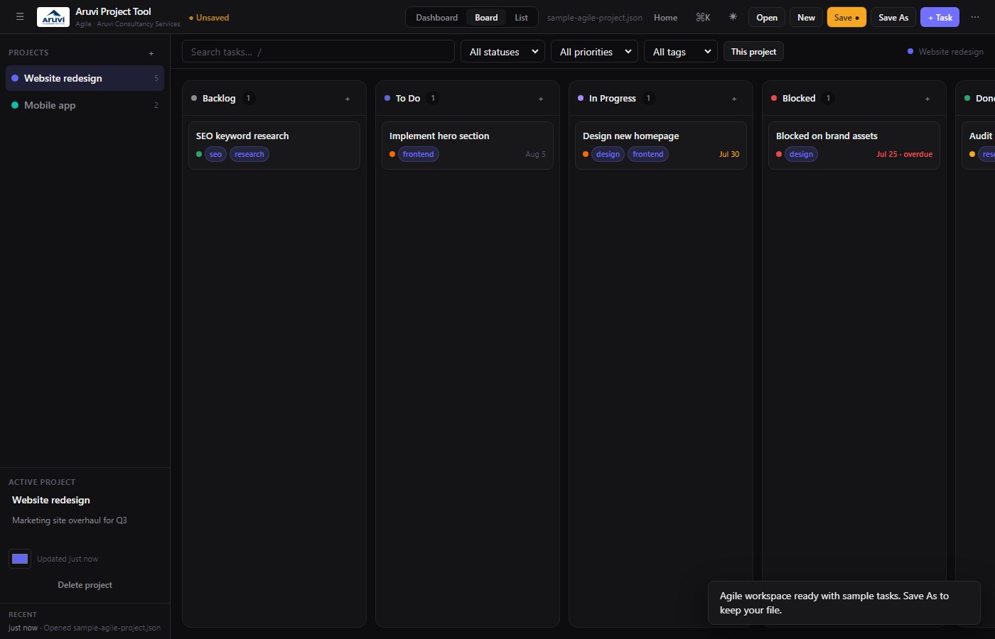This screenshot has width=995, height=639.
Task: Add a task to the To Do column
Action: [541, 99]
